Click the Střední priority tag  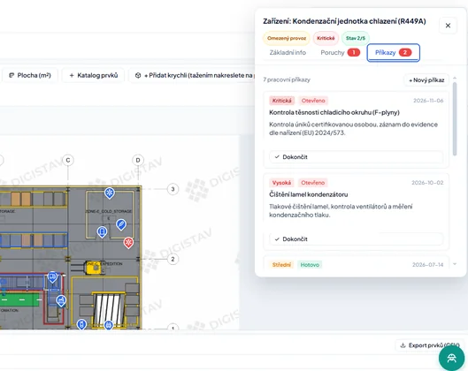281,265
